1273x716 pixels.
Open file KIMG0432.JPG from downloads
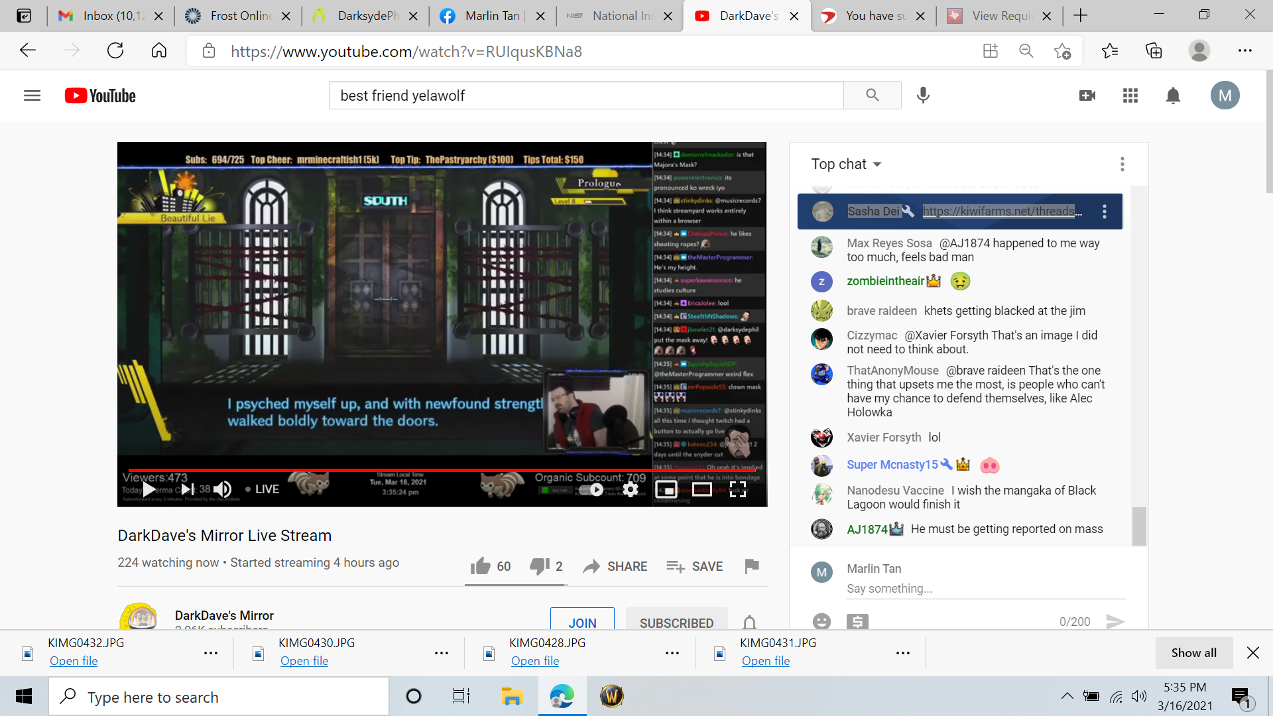click(74, 661)
